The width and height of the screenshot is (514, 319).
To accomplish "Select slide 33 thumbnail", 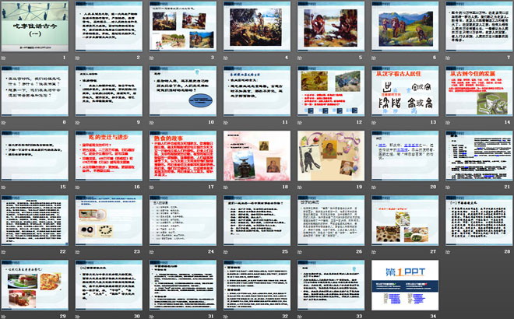I will click(331, 285).
